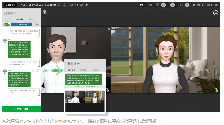224x125 pixels.
Task: Click the screen share laptop icon
Action: point(72,5)
